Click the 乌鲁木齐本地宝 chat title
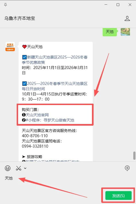 point(20,18)
